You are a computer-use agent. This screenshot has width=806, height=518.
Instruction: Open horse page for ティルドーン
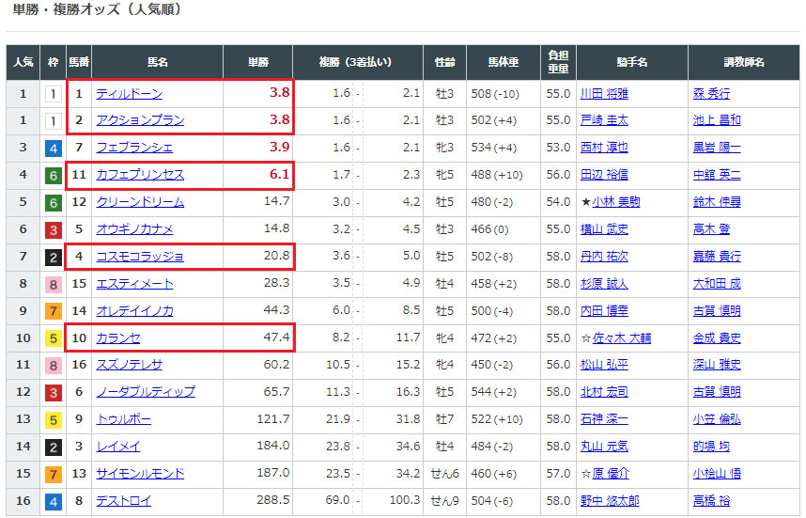pyautogui.click(x=129, y=94)
